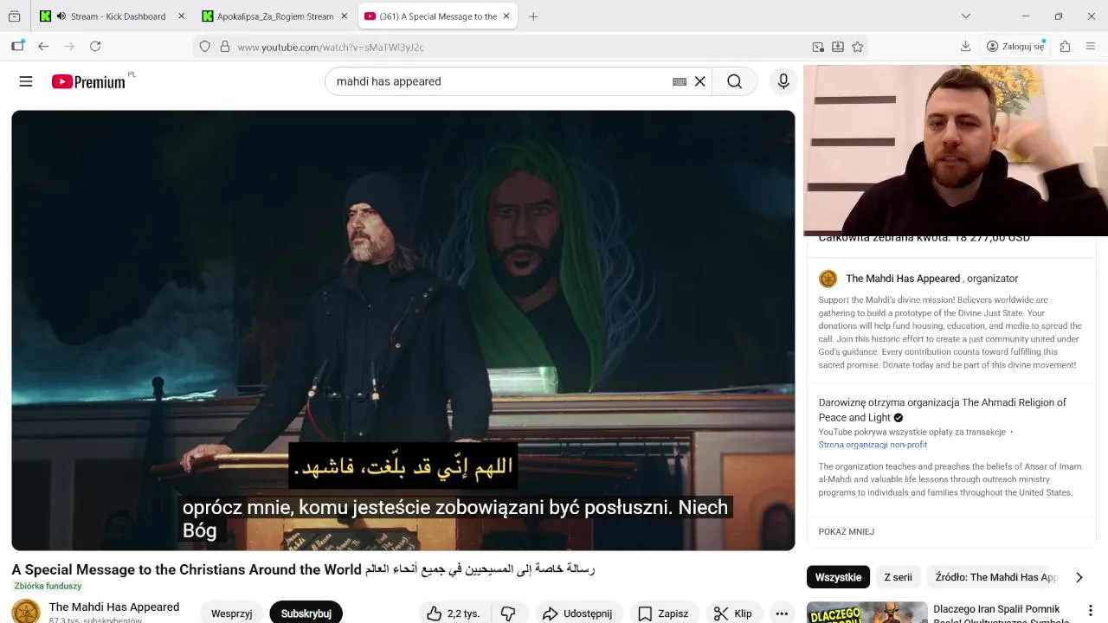Open more video actions menu
The width and height of the screenshot is (1108, 623).
[x=782, y=613]
